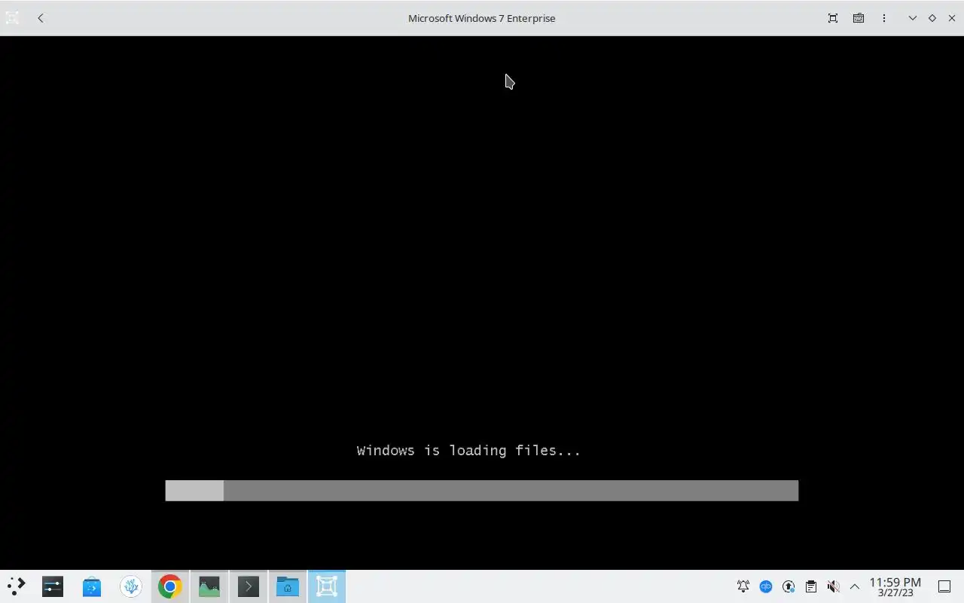964x603 pixels.
Task: Click the Boxes app icon in the titlebar
Action: tap(12, 18)
